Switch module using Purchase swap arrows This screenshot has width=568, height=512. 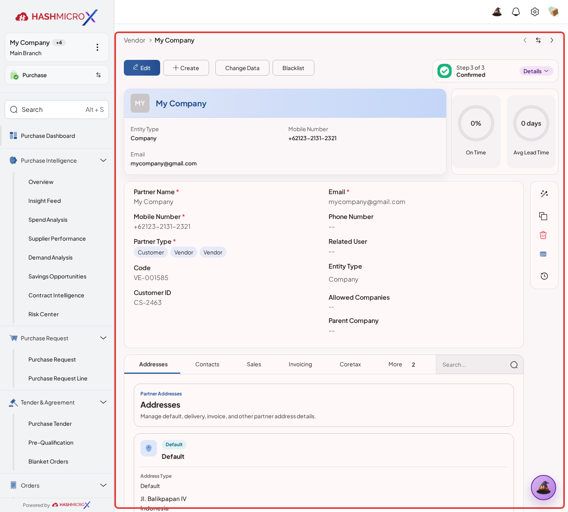(98, 75)
